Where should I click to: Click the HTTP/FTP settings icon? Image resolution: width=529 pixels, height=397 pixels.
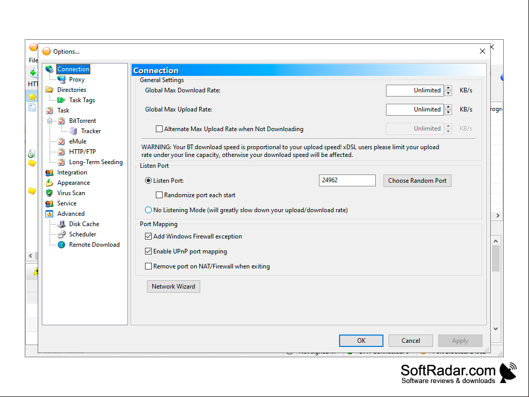coord(61,152)
